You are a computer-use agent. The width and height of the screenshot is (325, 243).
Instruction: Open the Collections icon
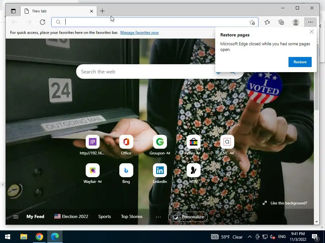click(281, 22)
